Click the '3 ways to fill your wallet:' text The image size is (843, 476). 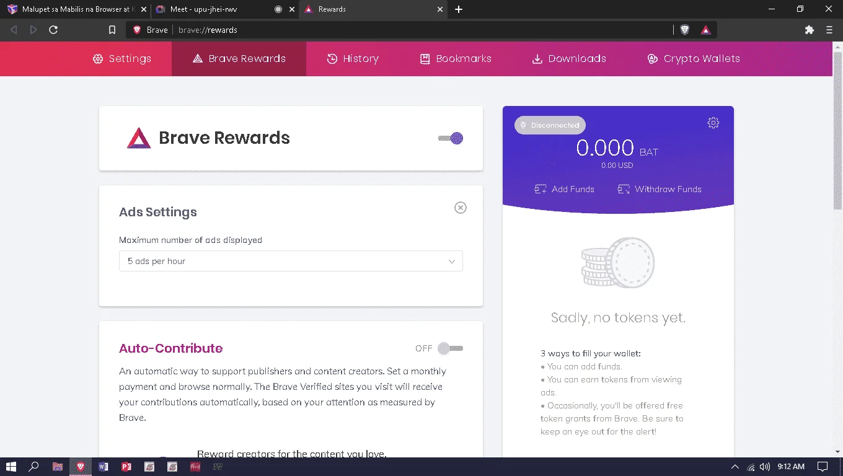tap(591, 353)
